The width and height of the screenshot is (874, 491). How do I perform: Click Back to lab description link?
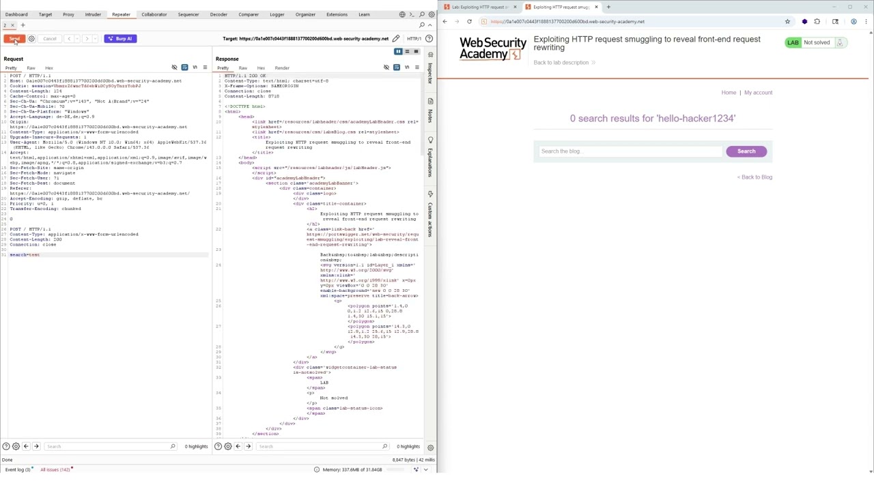564,63
